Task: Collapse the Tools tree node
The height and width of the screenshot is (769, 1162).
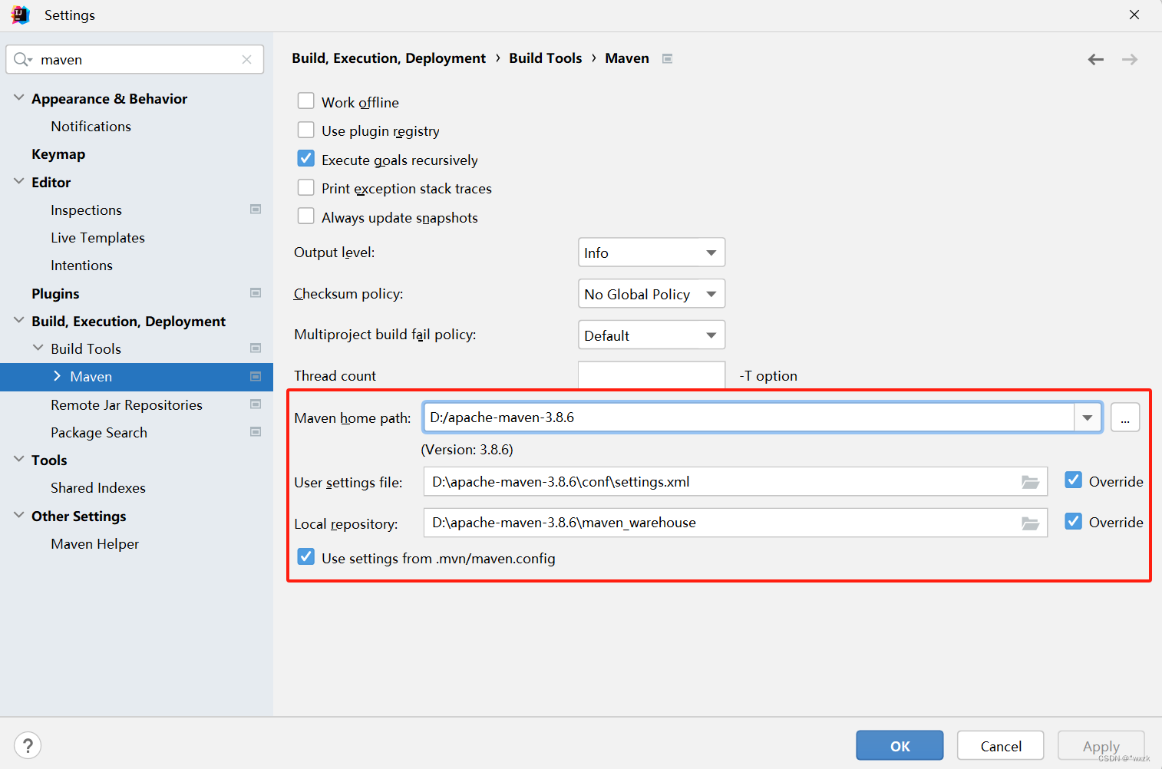Action: point(19,459)
